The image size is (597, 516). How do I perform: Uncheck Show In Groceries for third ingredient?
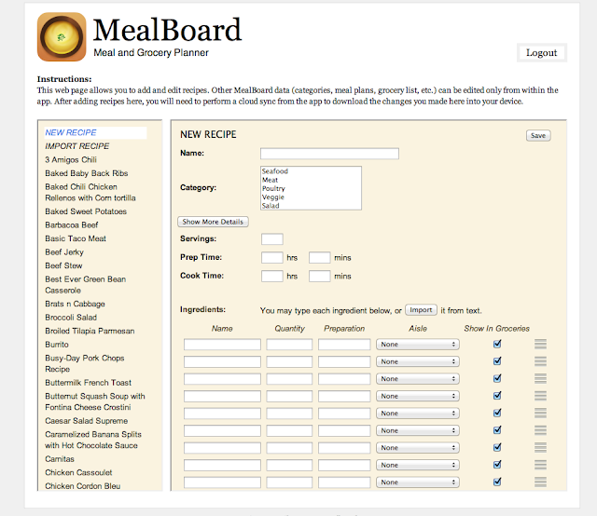pos(497,378)
